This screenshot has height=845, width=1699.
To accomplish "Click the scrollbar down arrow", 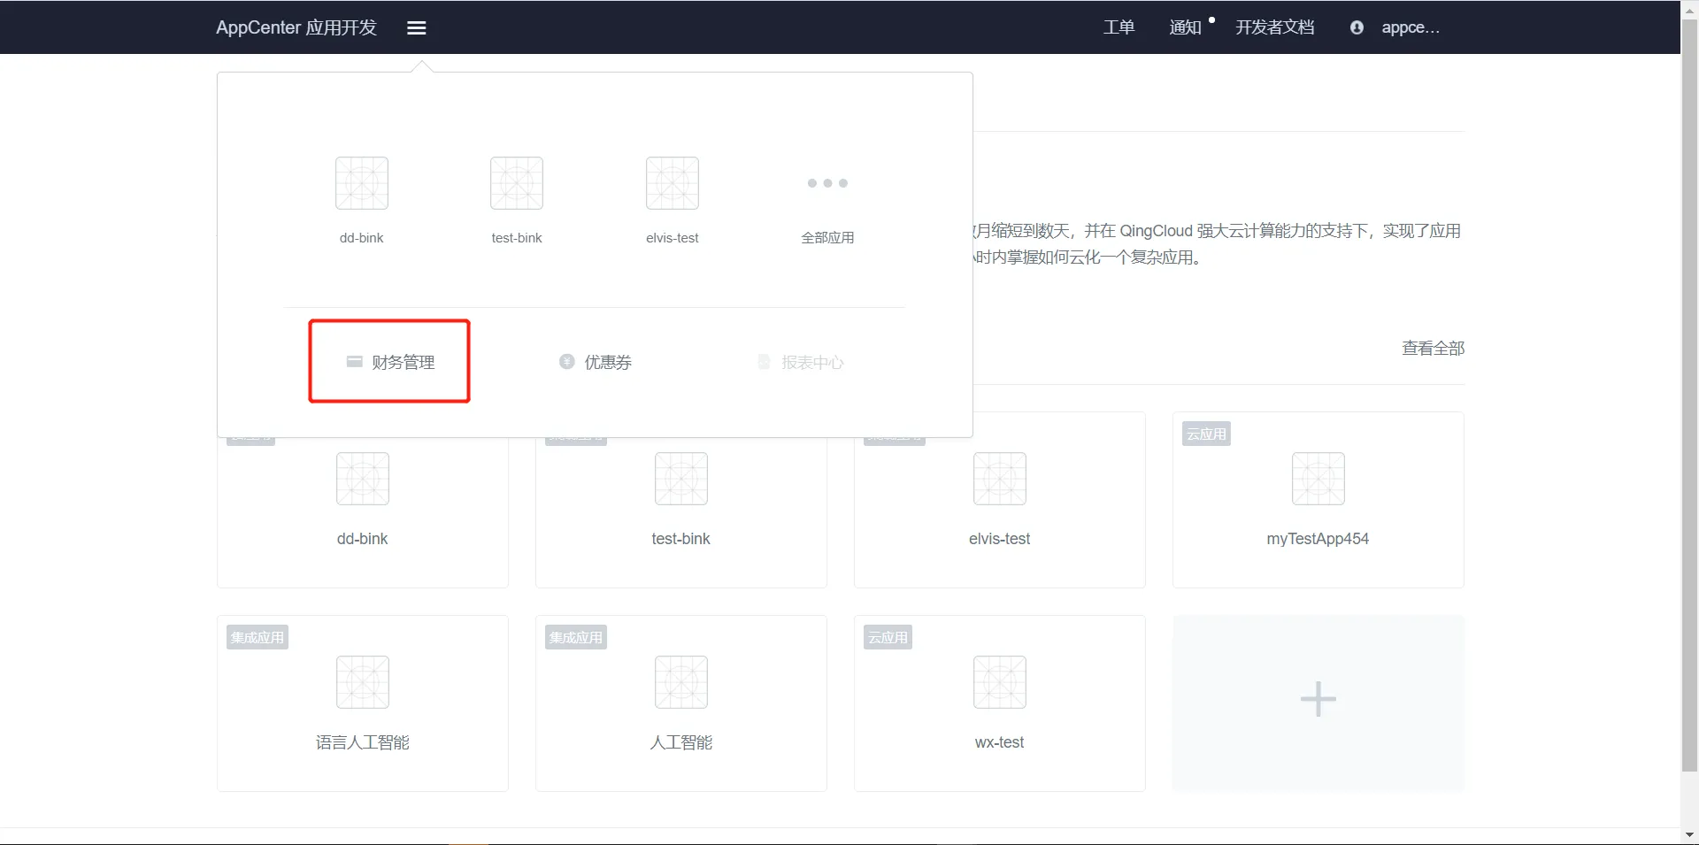I will click(x=1689, y=834).
